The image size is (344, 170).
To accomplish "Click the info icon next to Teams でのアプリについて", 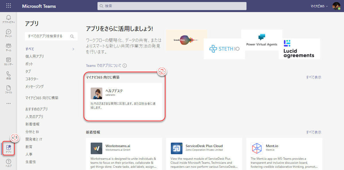I will click(x=125, y=66).
